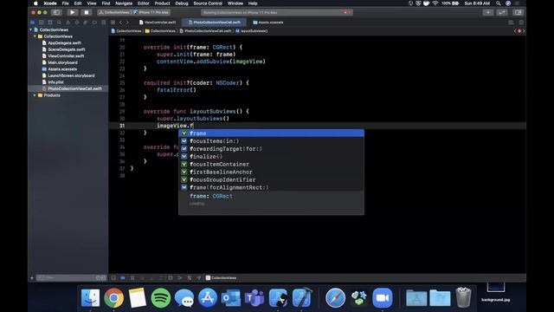Open Spotlight search in menu bar
Screen dimensions: 554x312
click(x=499, y=3)
